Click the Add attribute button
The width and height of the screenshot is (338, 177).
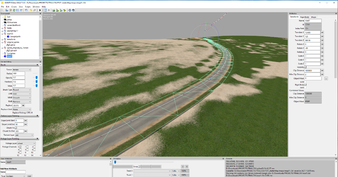tap(29, 176)
